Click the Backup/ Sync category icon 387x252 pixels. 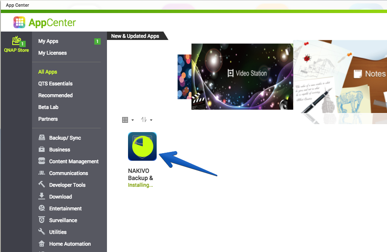[42, 137]
